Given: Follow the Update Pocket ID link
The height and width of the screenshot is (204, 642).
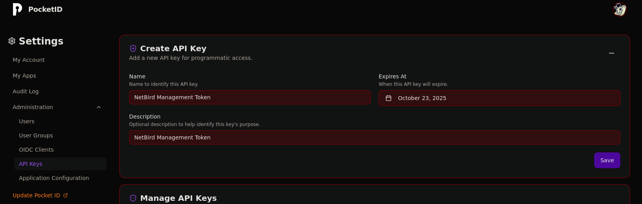Looking at the screenshot, I should tap(36, 195).
